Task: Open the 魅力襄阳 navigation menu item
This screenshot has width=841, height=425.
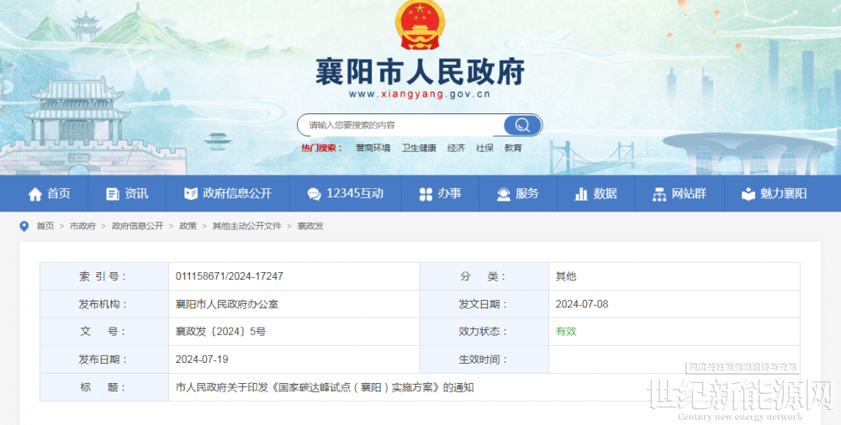Action: pos(783,194)
